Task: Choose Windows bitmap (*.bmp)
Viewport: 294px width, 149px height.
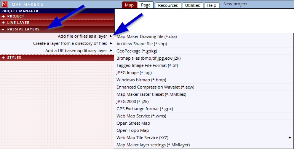Action: (x=204, y=80)
